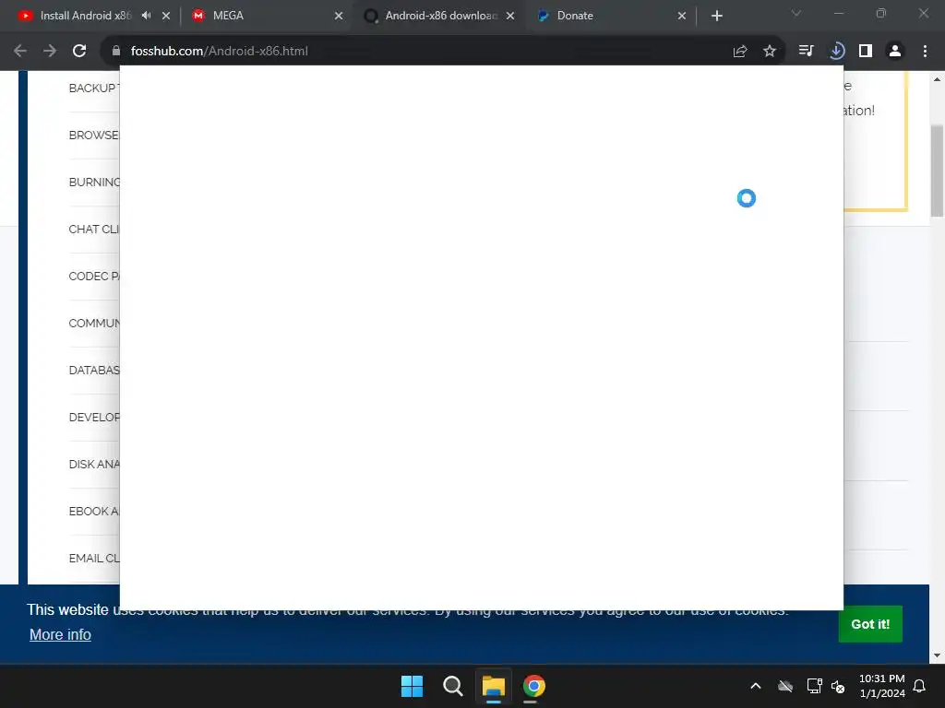
Task: Switch to Android-x86 download tab
Action: click(x=440, y=16)
